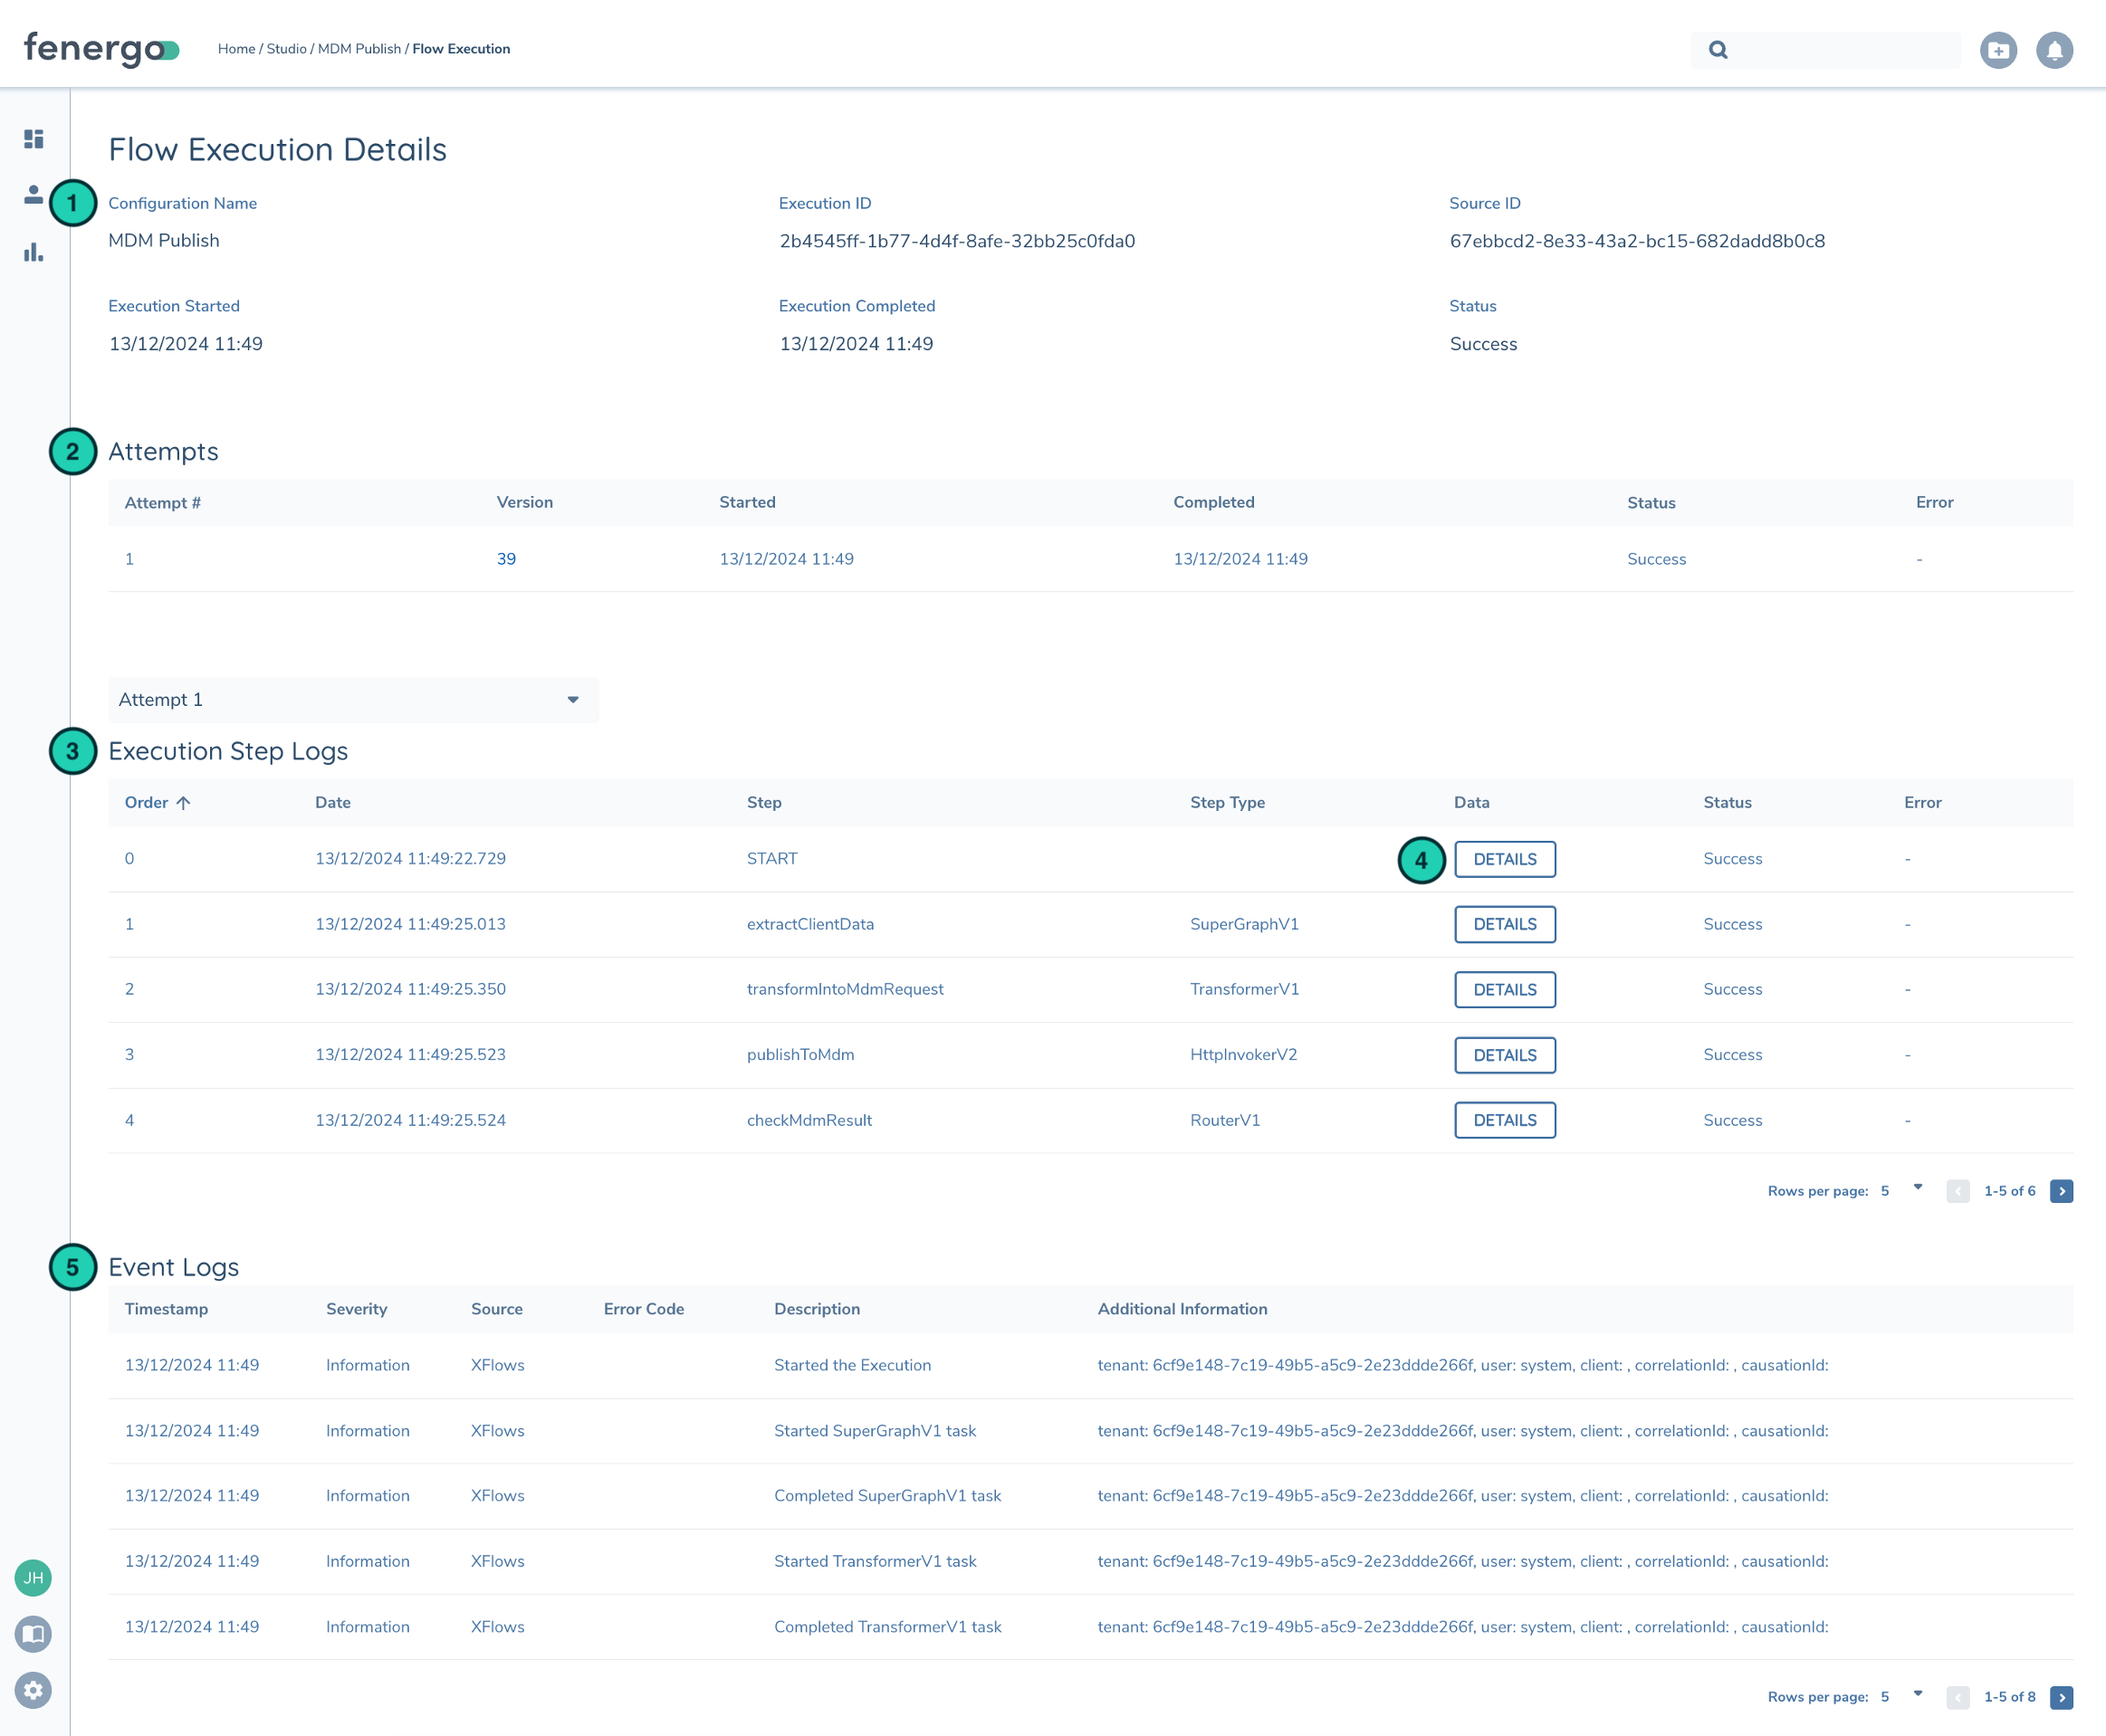Open rows per page dropdown under Execution Step Logs
Image resolution: width=2106 pixels, height=1736 pixels.
coord(1916,1190)
